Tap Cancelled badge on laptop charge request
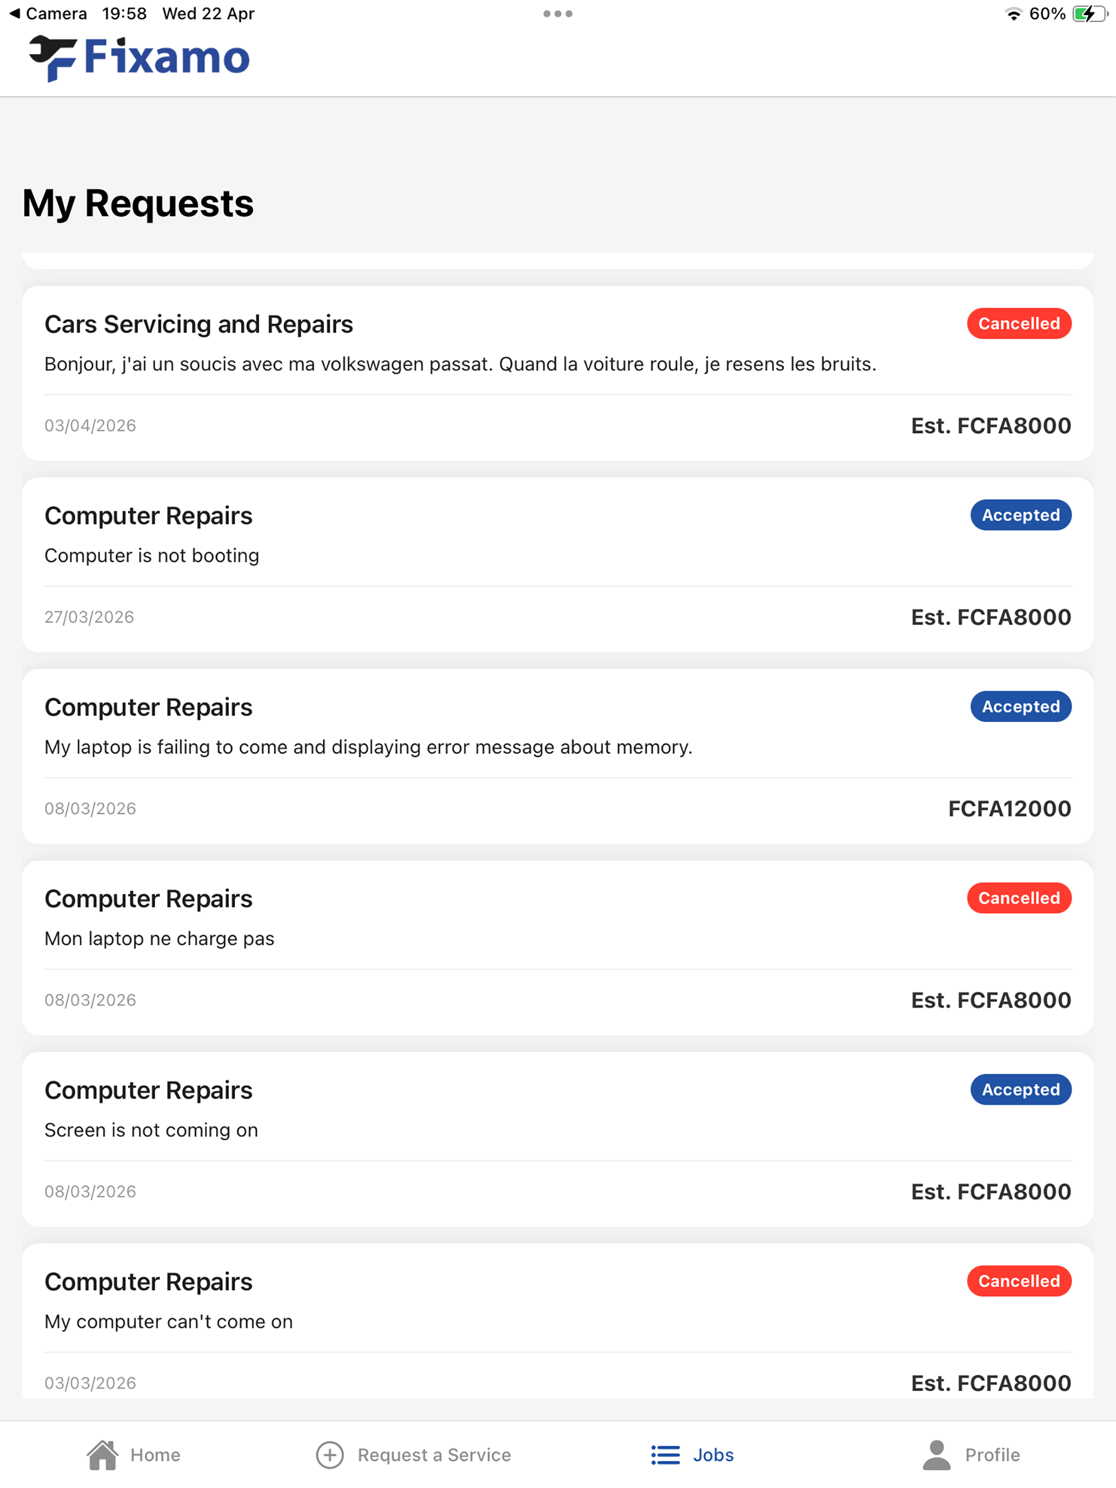The width and height of the screenshot is (1116, 1488). pos(1019,898)
